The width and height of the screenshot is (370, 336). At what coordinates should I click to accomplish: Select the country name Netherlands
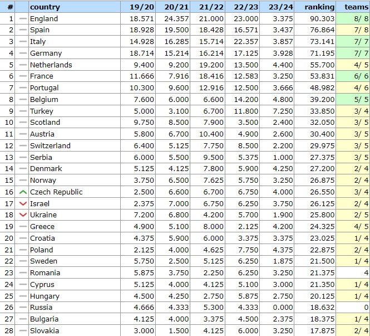(x=51, y=65)
